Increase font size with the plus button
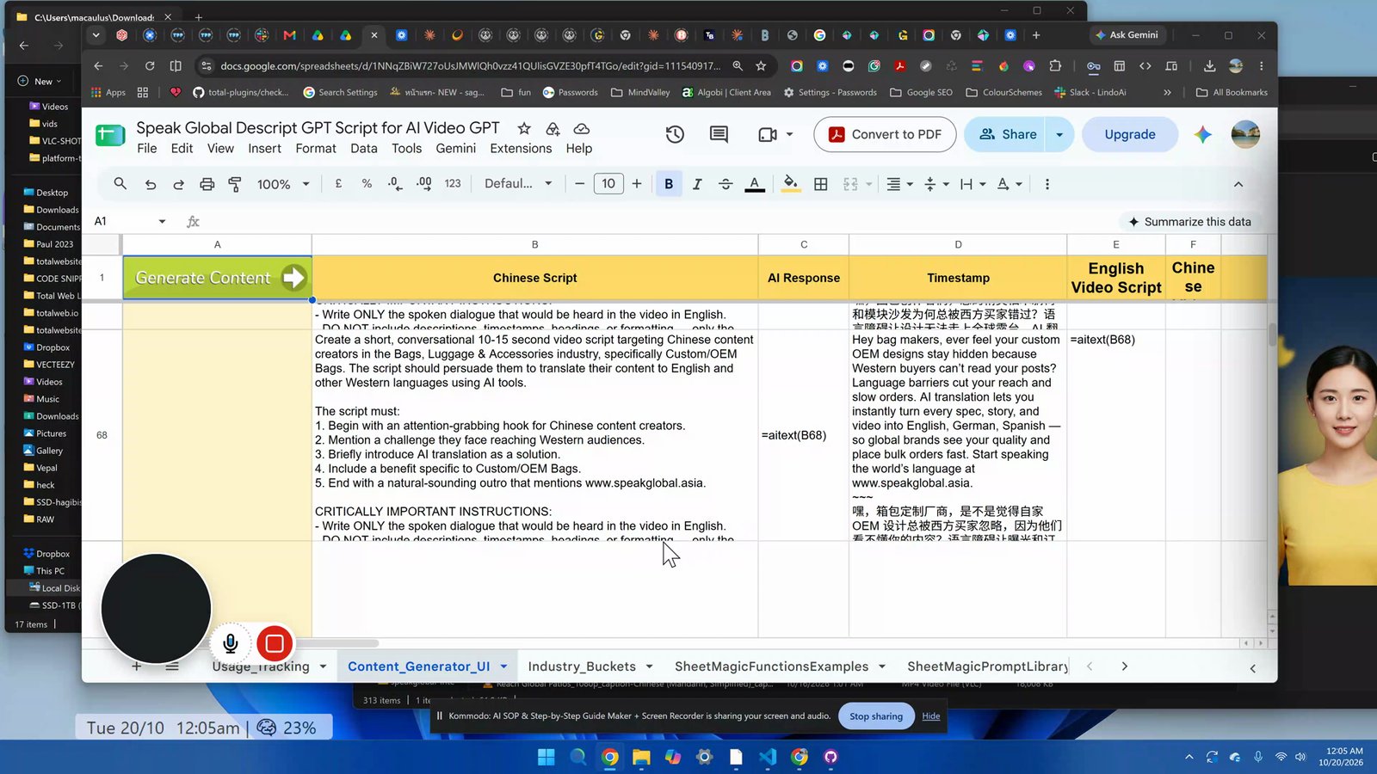 637,184
